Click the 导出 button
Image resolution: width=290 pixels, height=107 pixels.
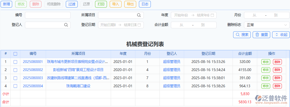coord(130,4)
